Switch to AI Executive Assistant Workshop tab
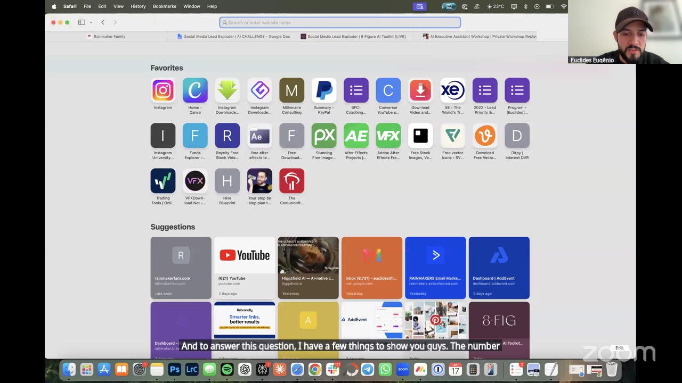The width and height of the screenshot is (682, 383). (480, 36)
